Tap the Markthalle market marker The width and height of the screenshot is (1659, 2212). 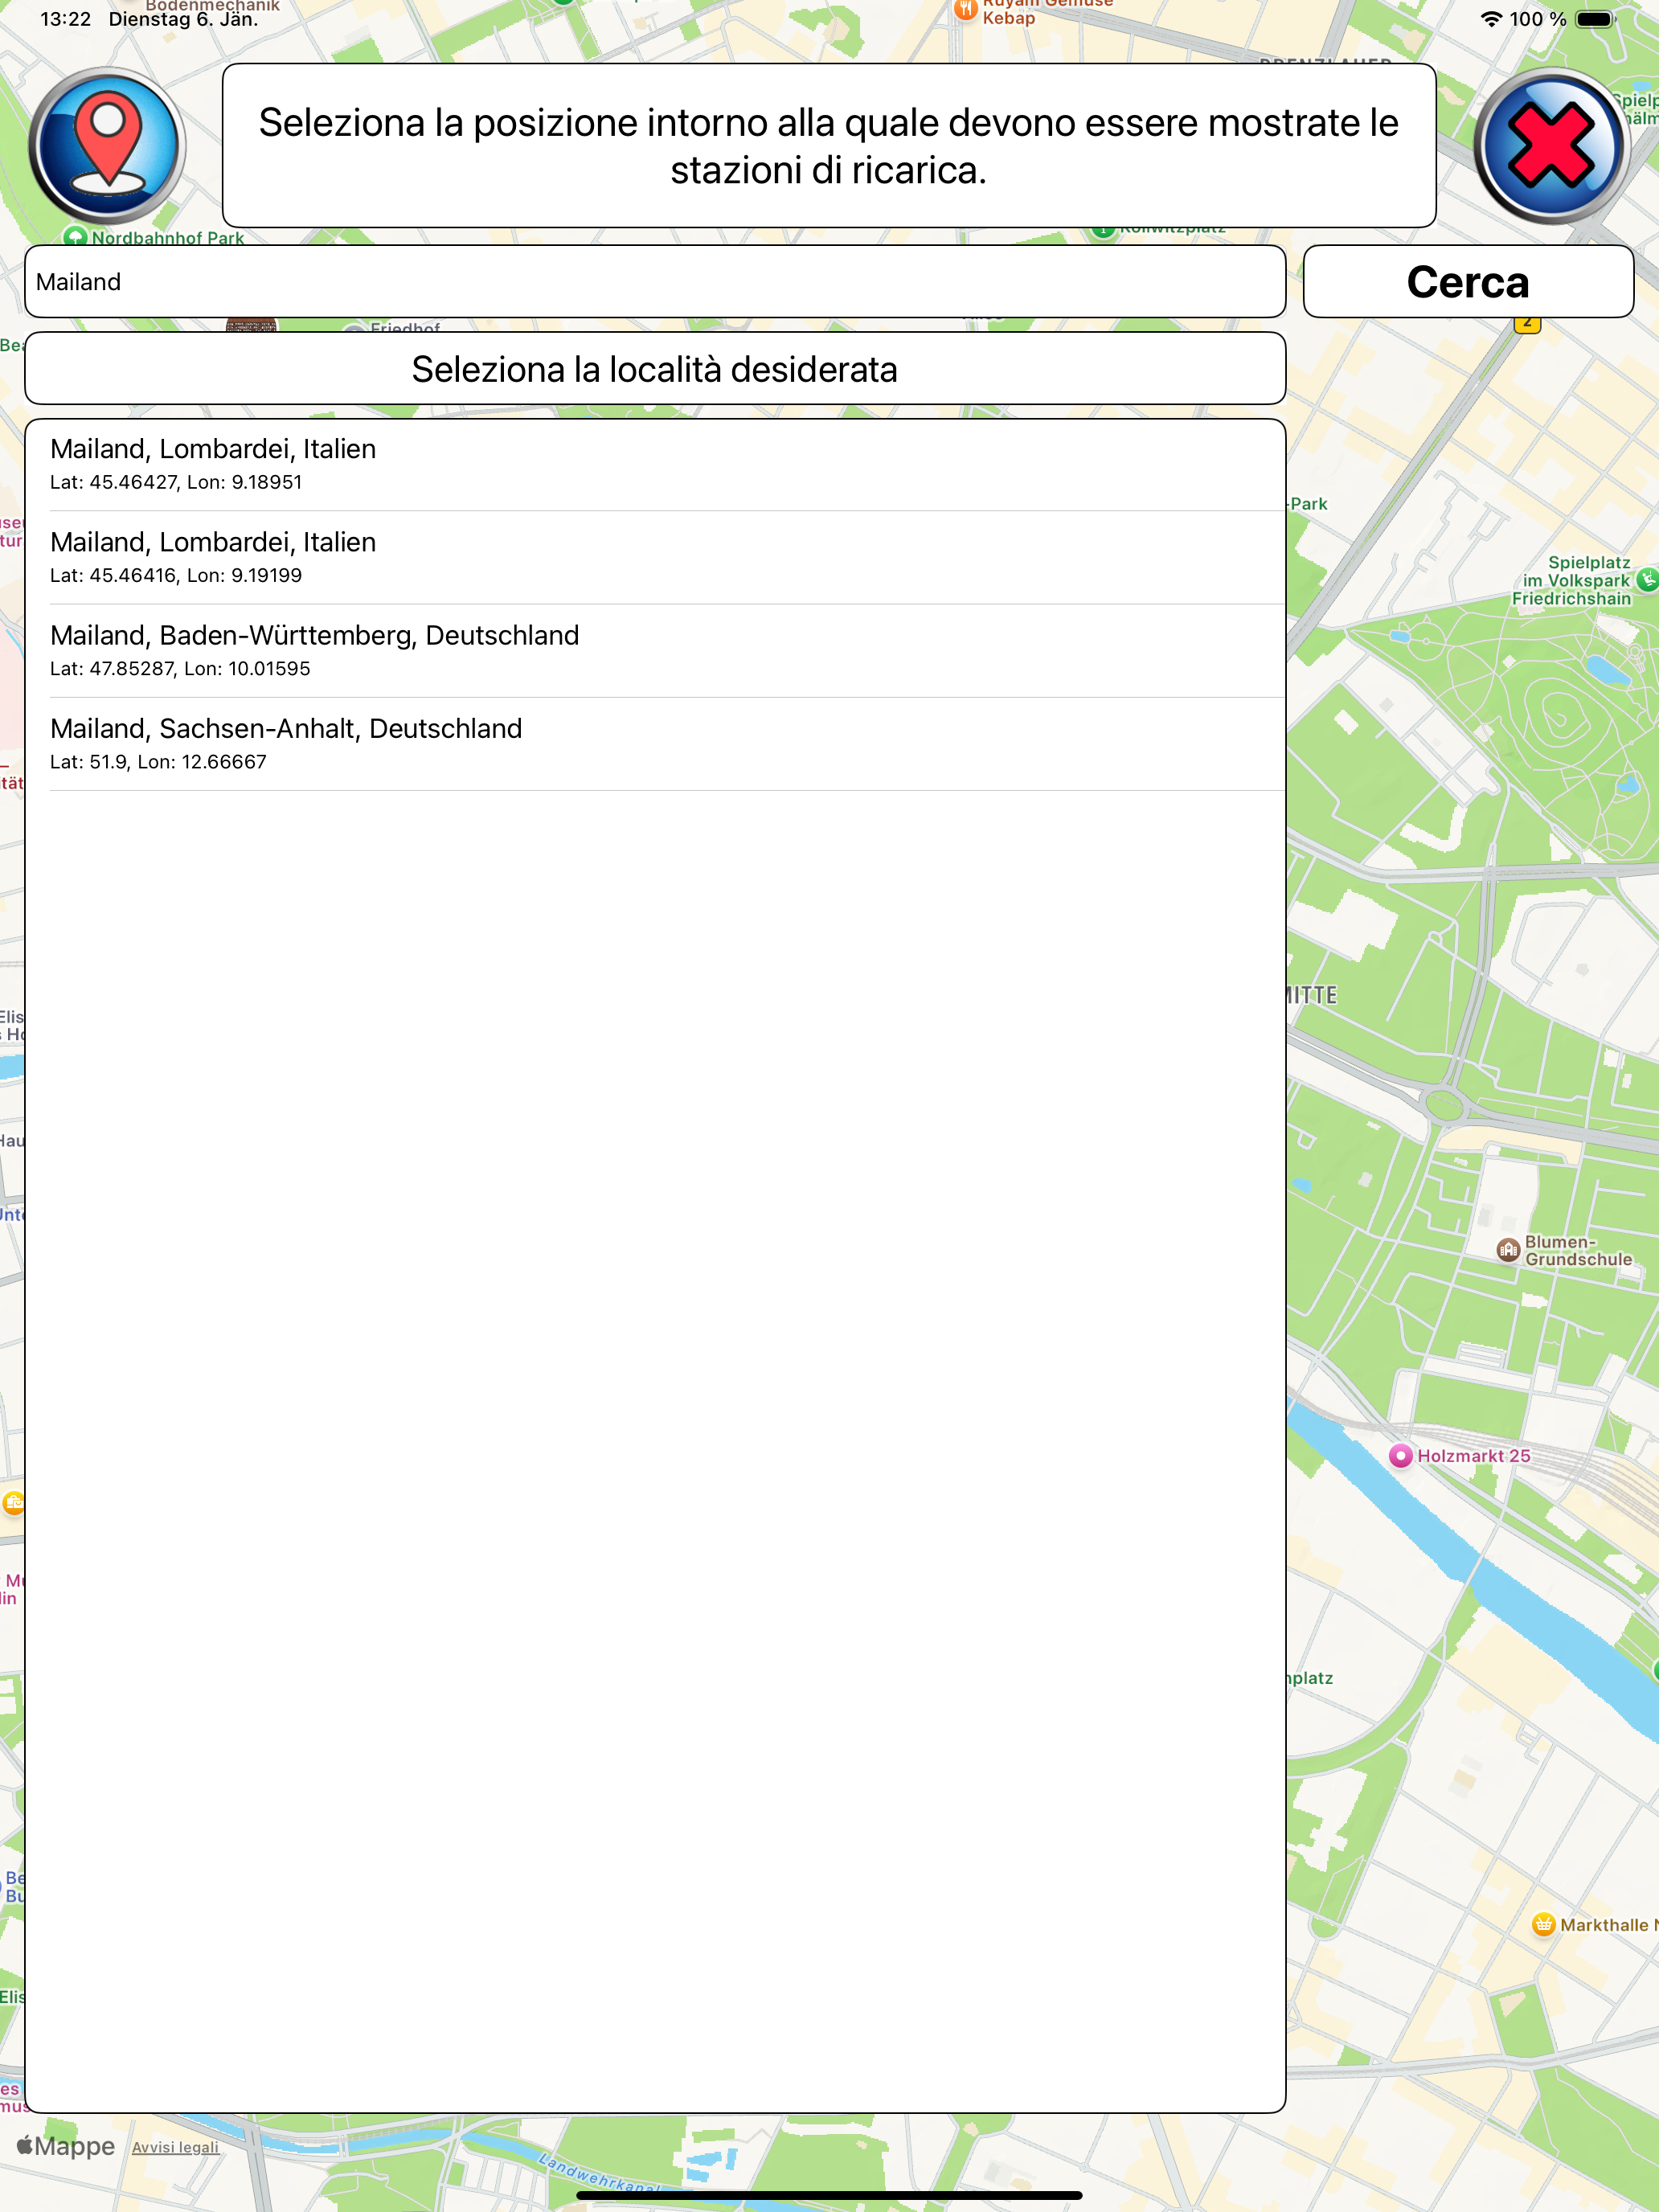(x=1543, y=1924)
